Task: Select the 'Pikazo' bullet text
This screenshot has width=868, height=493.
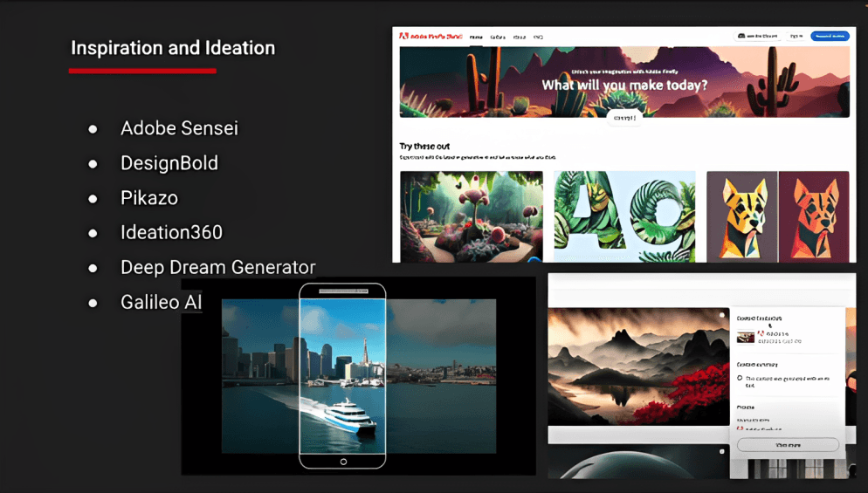Action: (149, 198)
